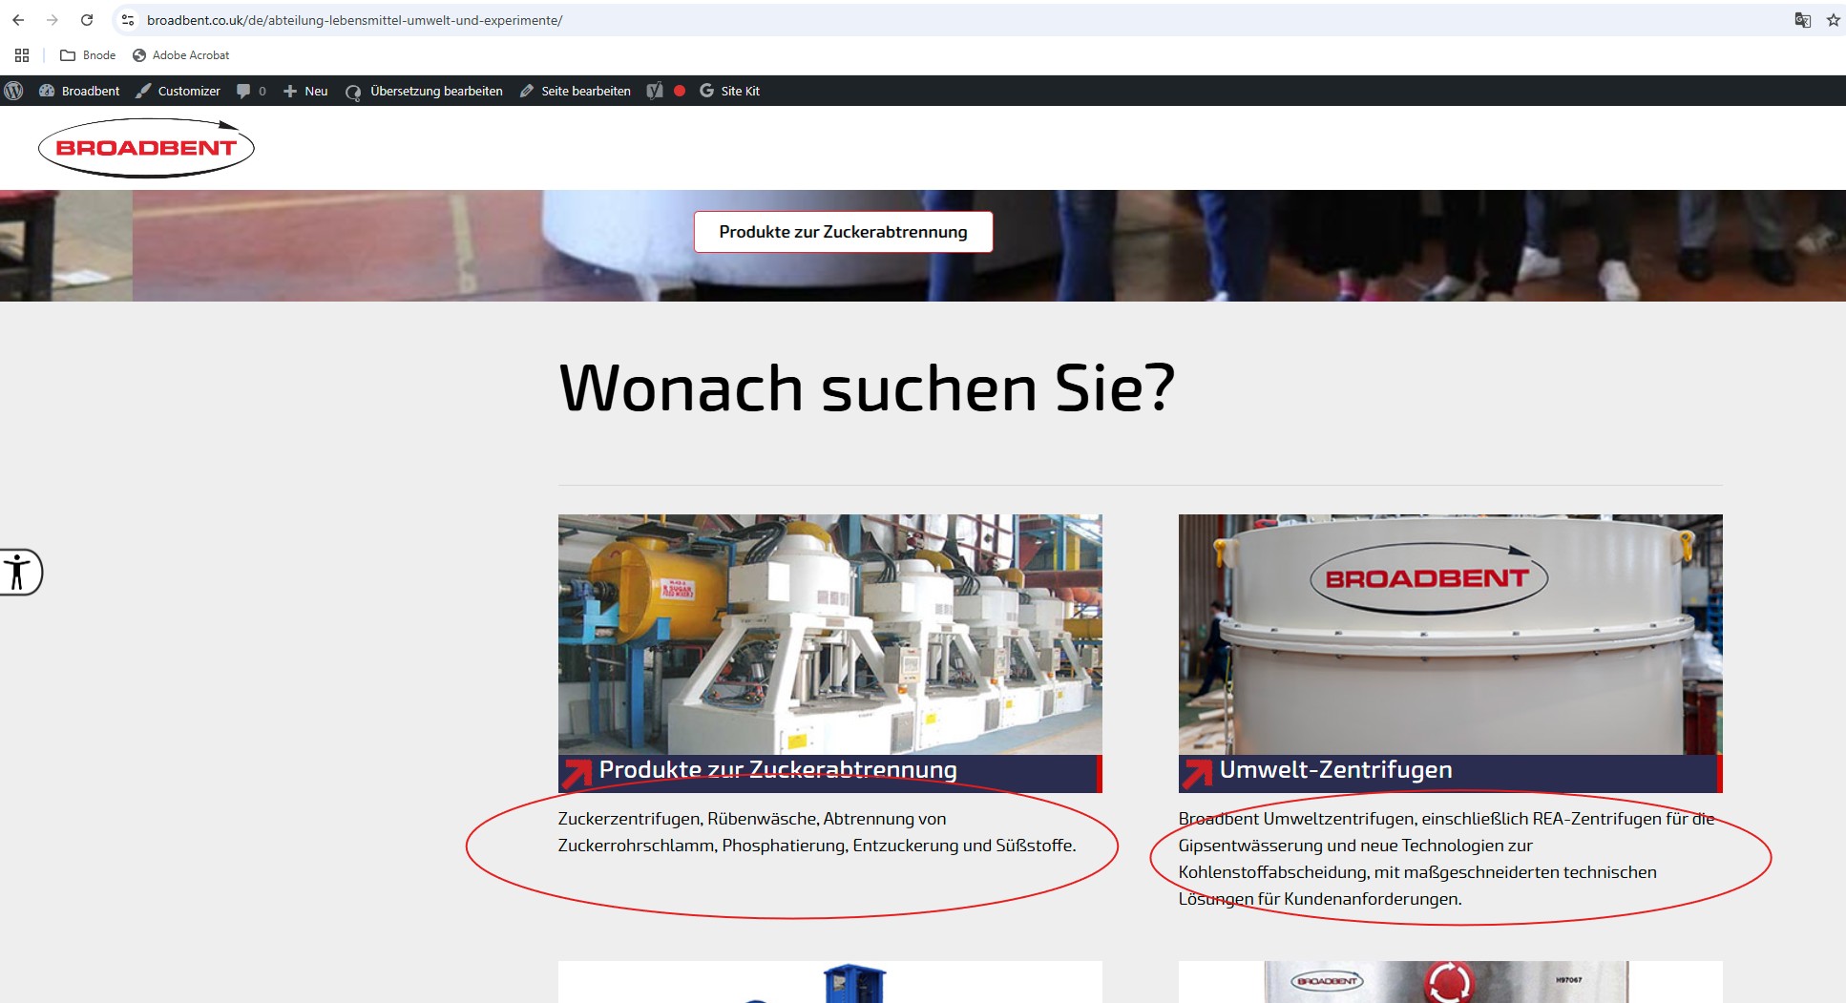Click the red arrow next to Produkte zur Zuckerabtrennung
The height and width of the screenshot is (1003, 1846).
coord(577,773)
